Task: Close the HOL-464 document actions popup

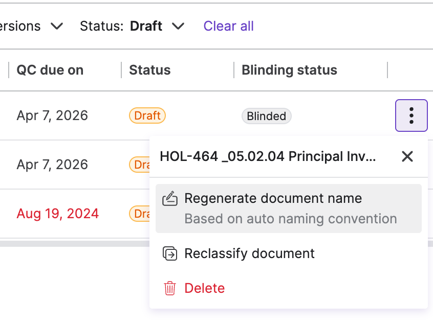Action: tap(407, 156)
